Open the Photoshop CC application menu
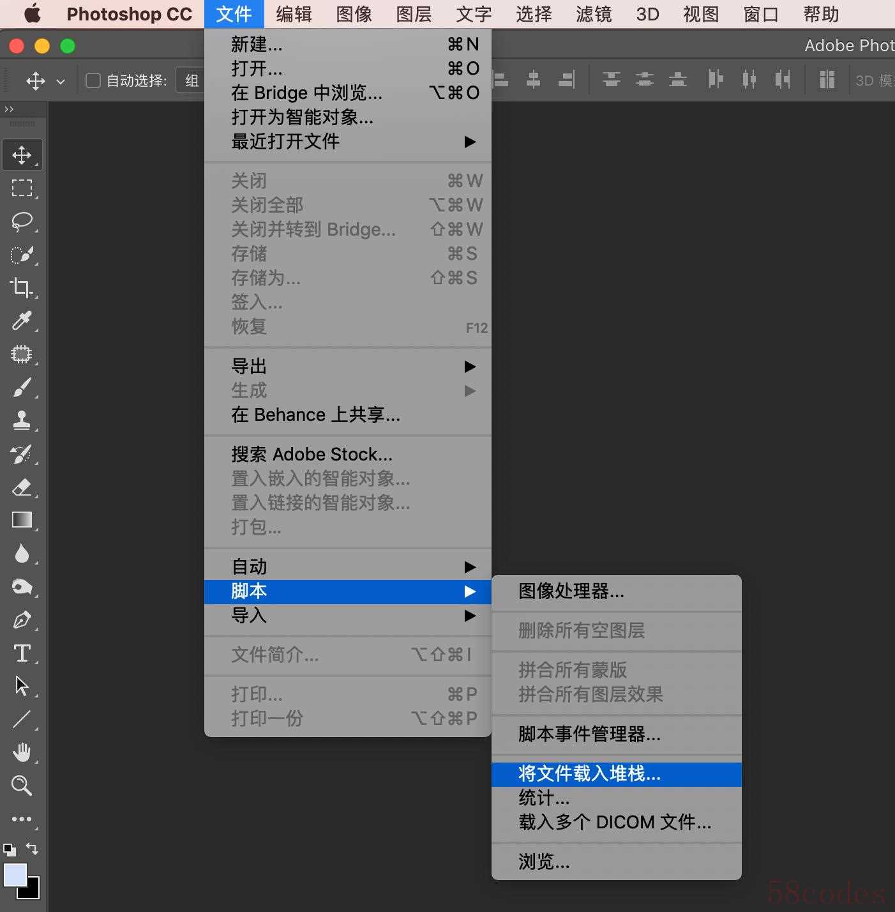Viewport: 895px width, 912px height. [x=130, y=14]
